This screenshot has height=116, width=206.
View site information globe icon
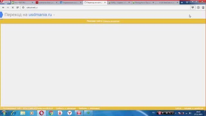tap(23, 7)
